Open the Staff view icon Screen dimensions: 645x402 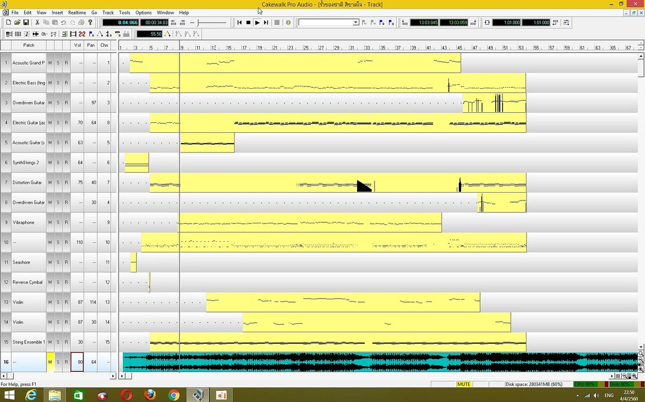coord(27,34)
